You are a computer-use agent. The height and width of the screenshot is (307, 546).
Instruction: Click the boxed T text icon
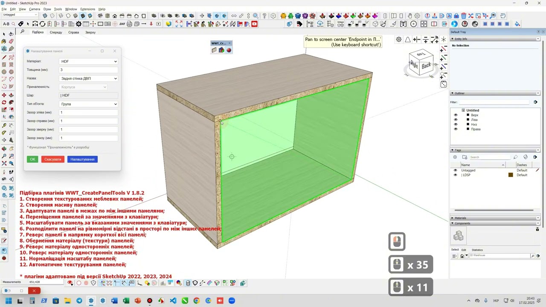coord(403,24)
